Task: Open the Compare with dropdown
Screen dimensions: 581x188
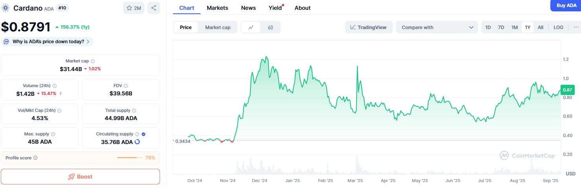Action: point(437,27)
